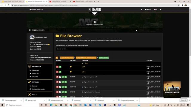Viewport: 191px width, 107px height.
Task: Delete the env folder
Action: pyautogui.click(x=57, y=72)
